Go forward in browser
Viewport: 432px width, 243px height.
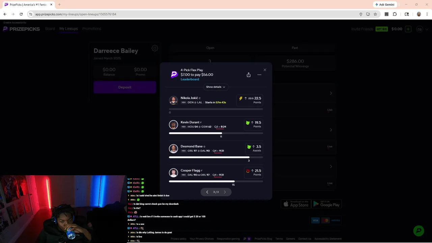(x=13, y=14)
